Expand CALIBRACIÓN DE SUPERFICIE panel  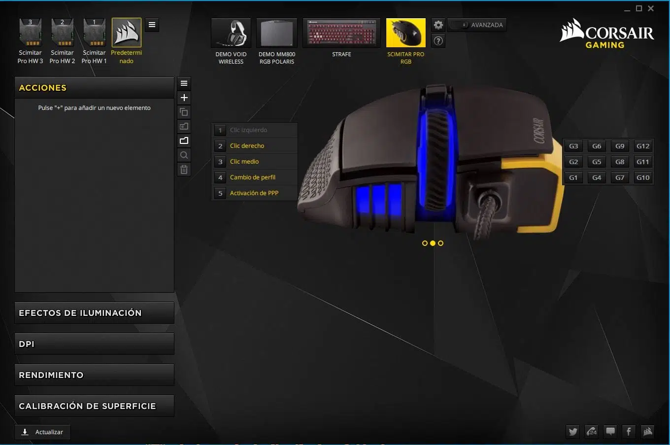[94, 406]
